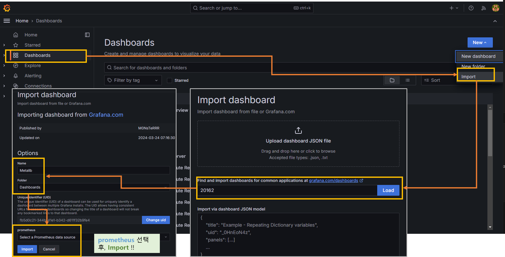
Task: Open the plus add menu in header
Action: click(454, 8)
